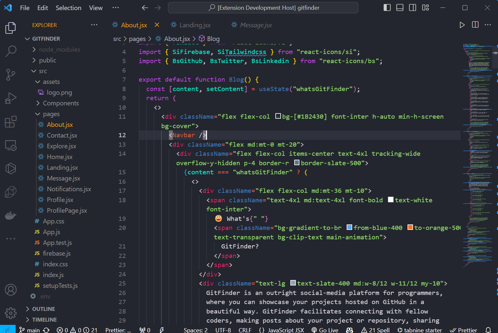Viewport: 498px width, 333px height.
Task: Toggle the bottom panel layout
Action: click(400, 7)
